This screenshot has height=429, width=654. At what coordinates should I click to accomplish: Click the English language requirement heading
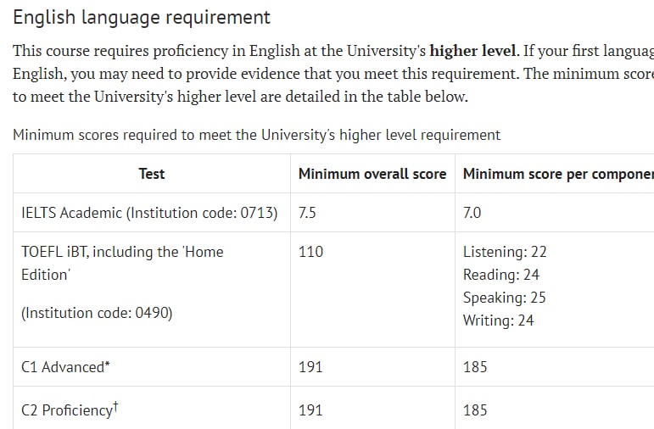(x=142, y=18)
